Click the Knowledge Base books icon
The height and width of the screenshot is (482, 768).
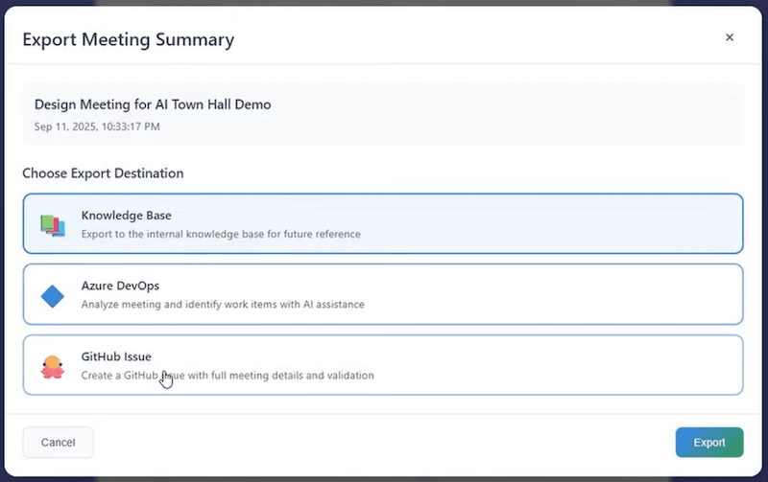53,225
